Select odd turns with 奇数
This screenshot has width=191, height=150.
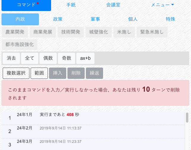click(67, 58)
